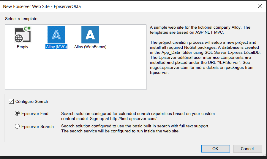
Task: Click the "Alloy (WebForms)" text label
Action: pos(90,47)
